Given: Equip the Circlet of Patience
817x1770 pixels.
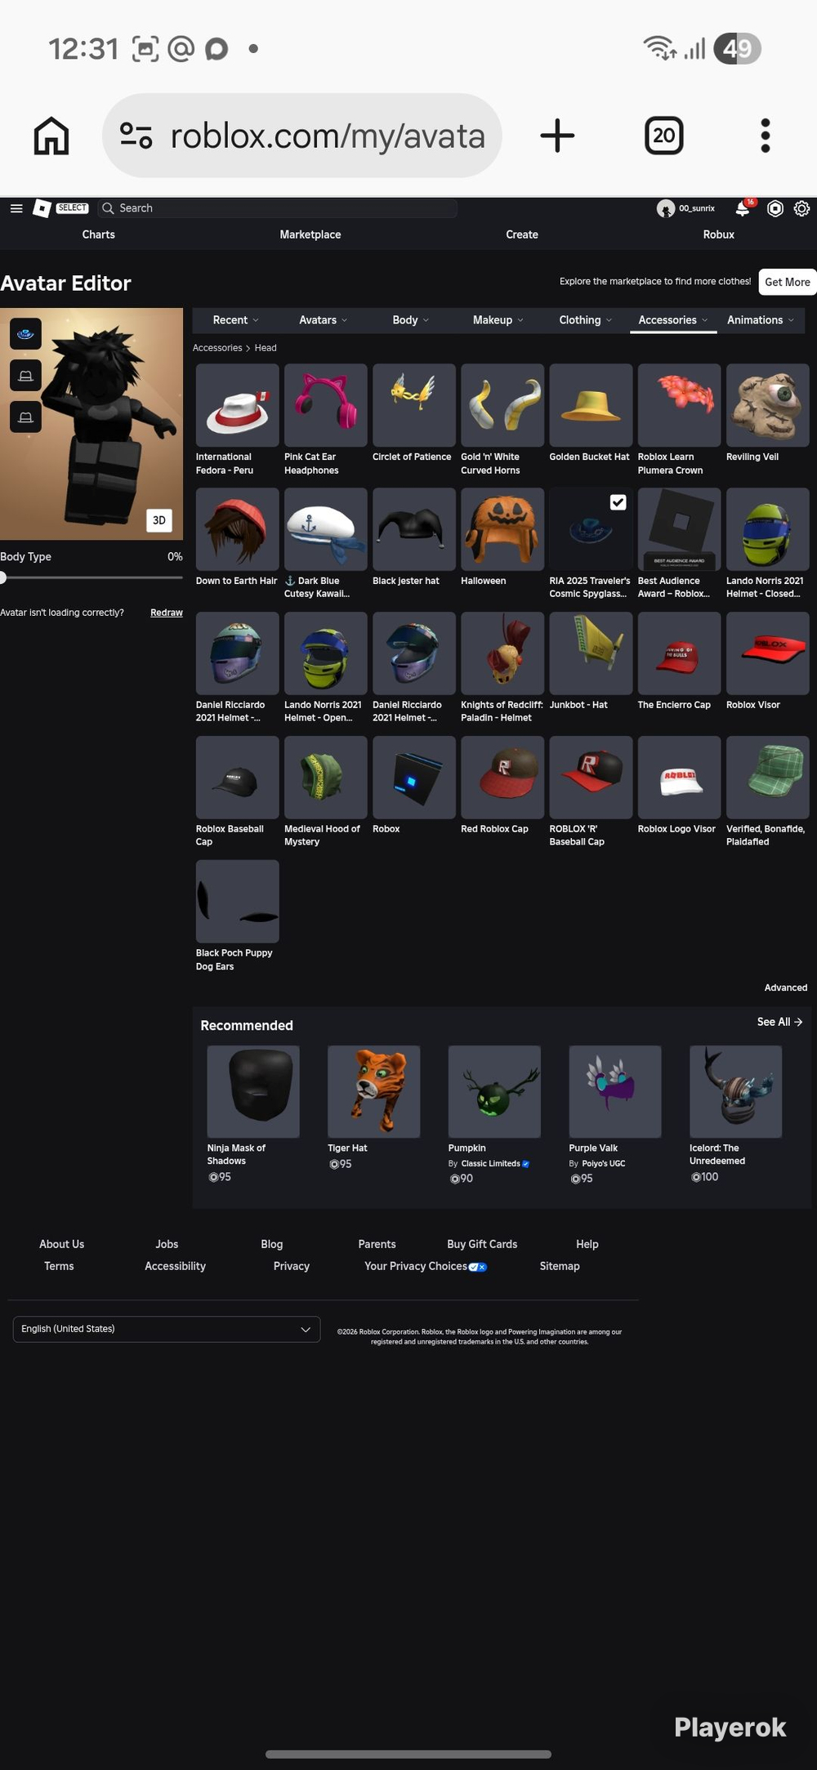Looking at the screenshot, I should point(414,405).
